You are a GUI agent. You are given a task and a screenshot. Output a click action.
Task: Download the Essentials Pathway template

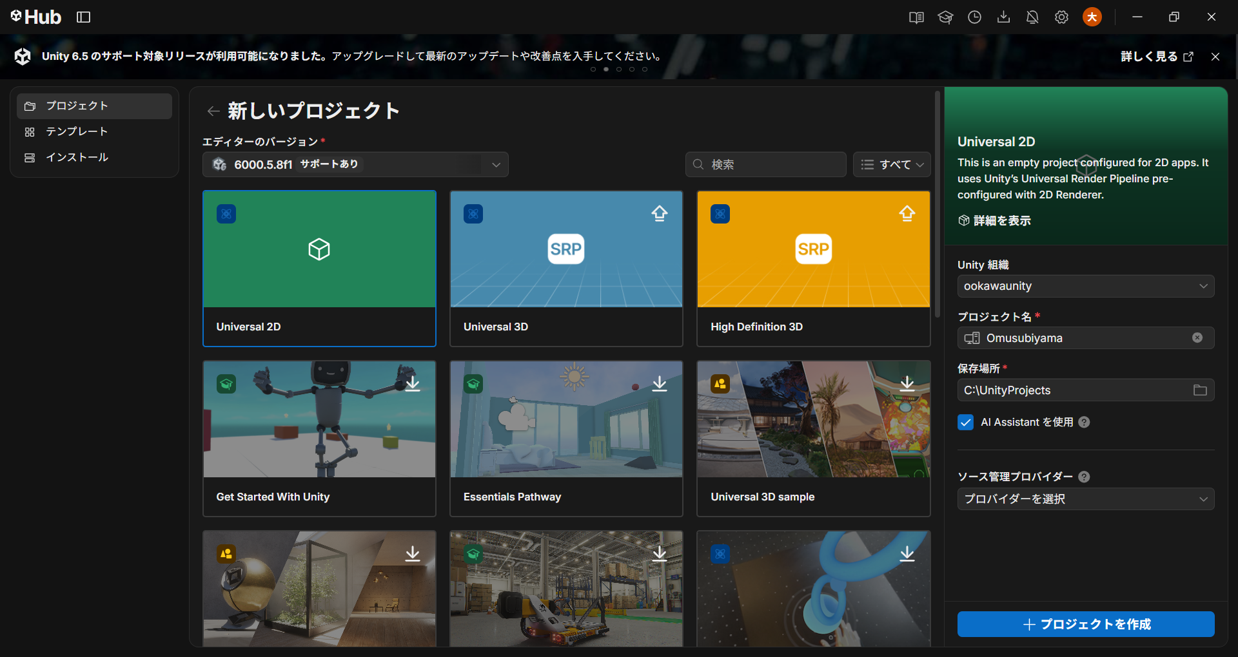(x=660, y=384)
